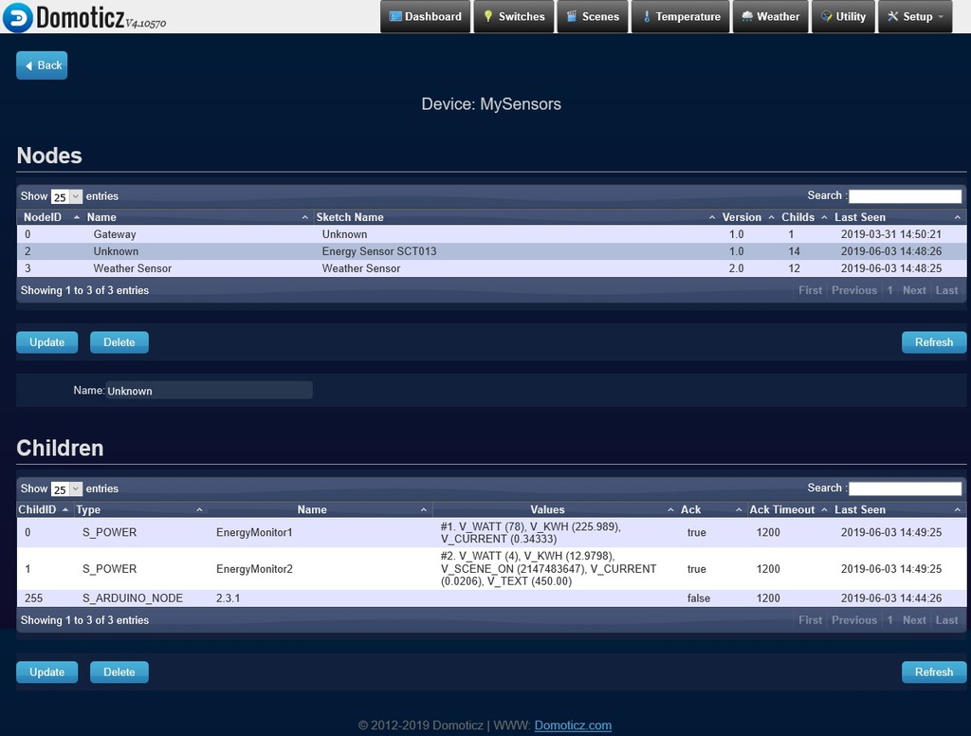This screenshot has height=736, width=971.
Task: Select the Gateway node row
Action: click(x=492, y=234)
